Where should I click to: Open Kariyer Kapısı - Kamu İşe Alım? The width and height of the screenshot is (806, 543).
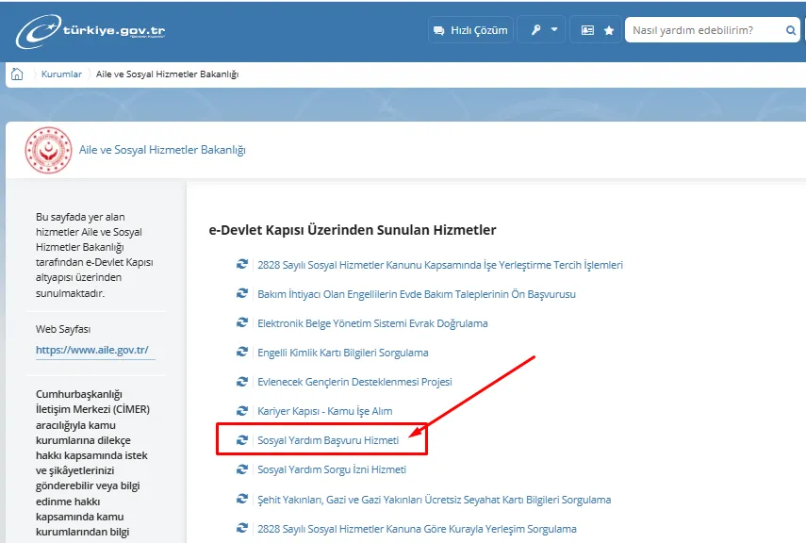(x=324, y=411)
